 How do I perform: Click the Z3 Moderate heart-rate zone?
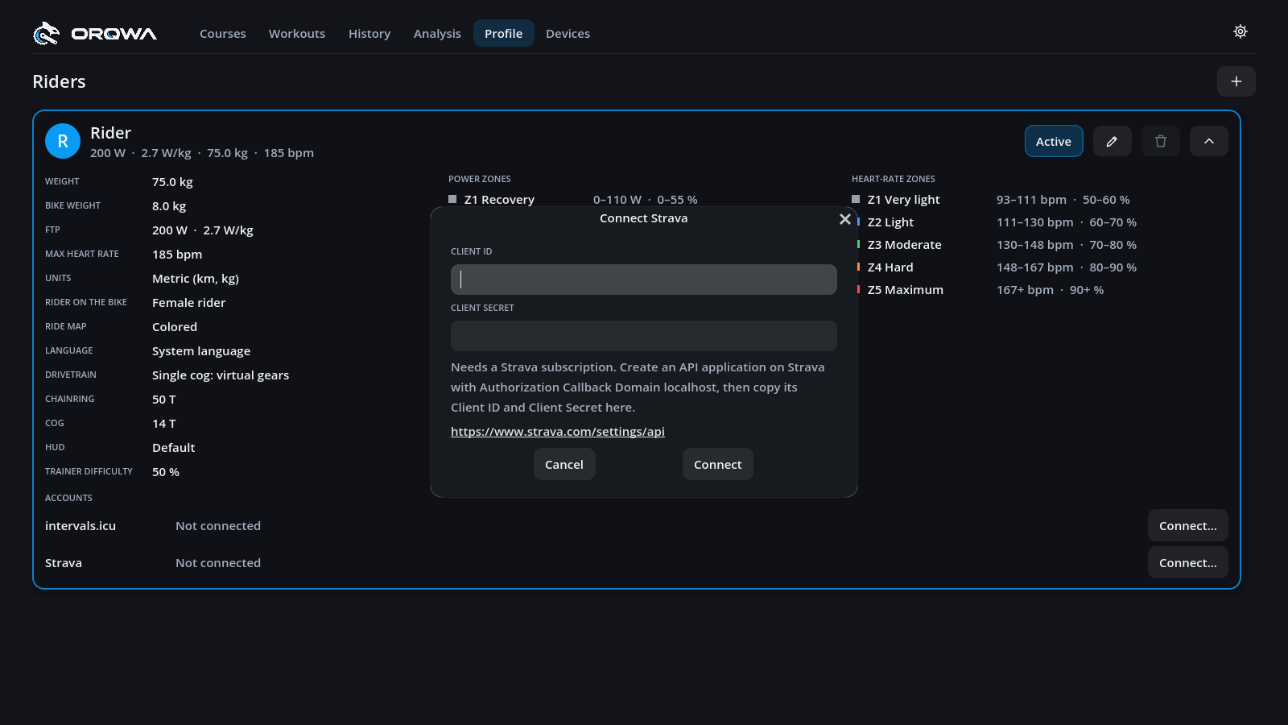coord(905,245)
